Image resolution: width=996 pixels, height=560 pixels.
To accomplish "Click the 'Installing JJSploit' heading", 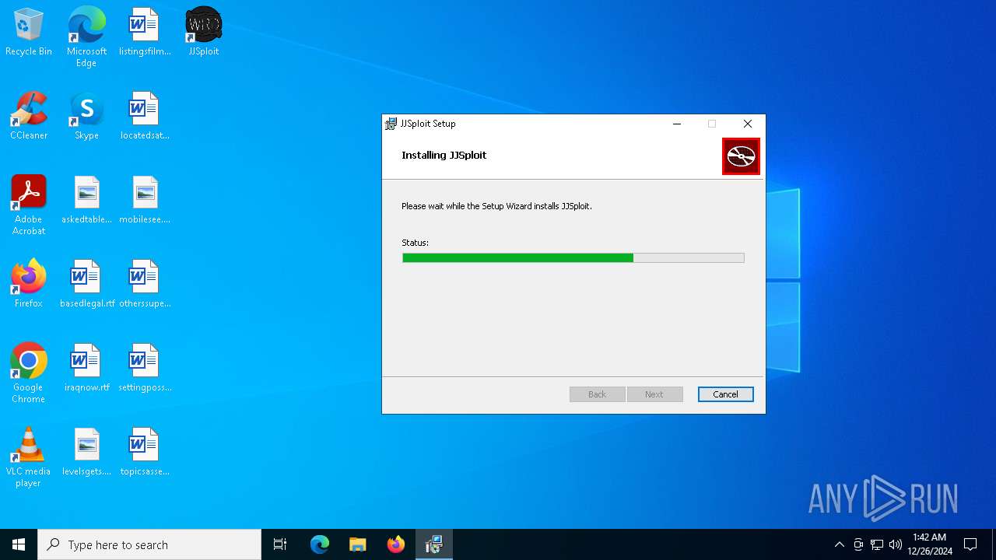I will 444,155.
